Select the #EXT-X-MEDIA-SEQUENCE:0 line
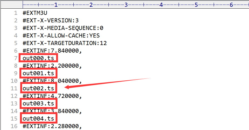The height and width of the screenshot is (130, 249). 63,28
